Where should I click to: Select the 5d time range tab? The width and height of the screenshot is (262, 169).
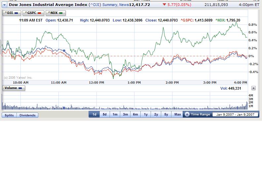click(x=105, y=114)
